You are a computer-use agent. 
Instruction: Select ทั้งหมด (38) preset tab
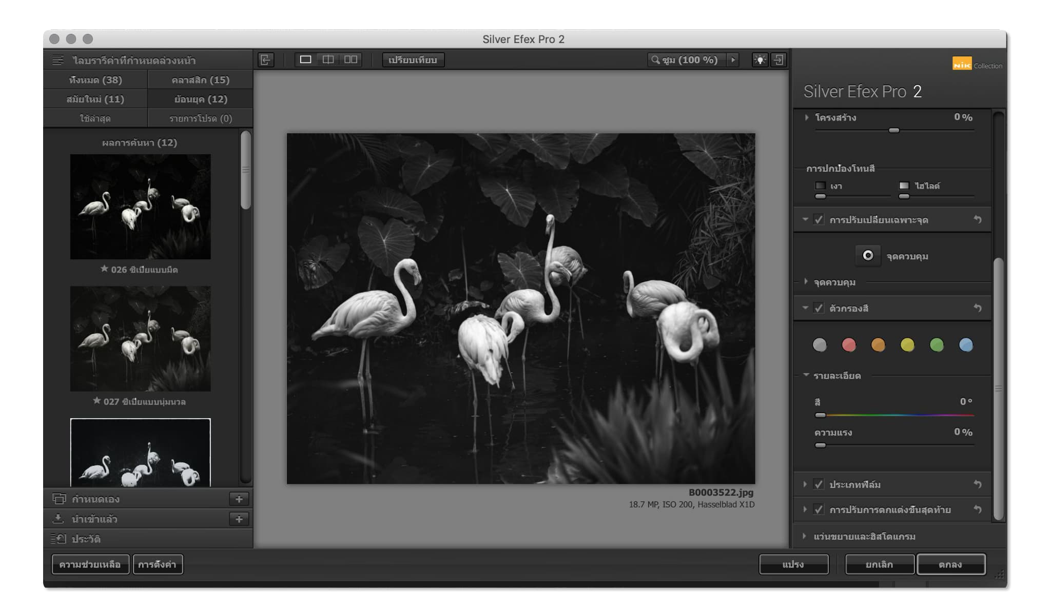(x=95, y=80)
